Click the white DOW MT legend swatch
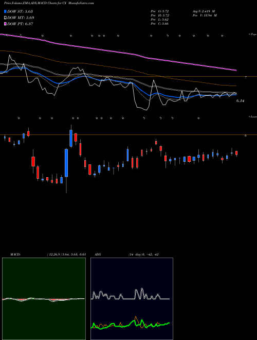257x340 pixels. click(5, 18)
